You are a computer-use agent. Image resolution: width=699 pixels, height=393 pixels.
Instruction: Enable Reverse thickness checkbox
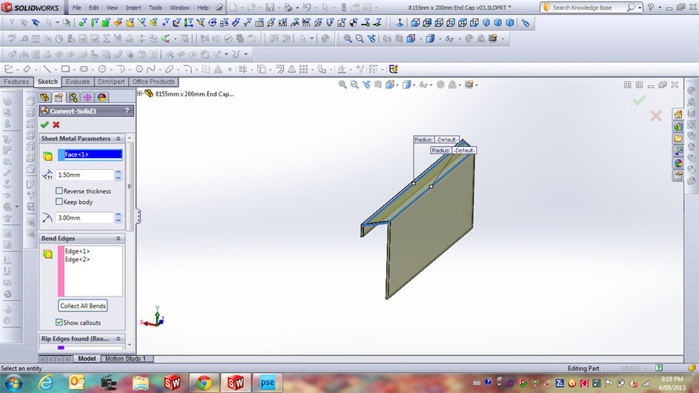pos(59,191)
